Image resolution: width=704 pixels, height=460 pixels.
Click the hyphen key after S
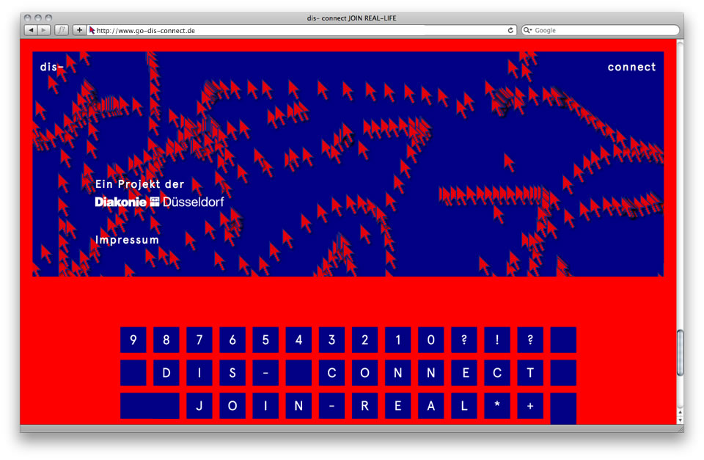(265, 373)
